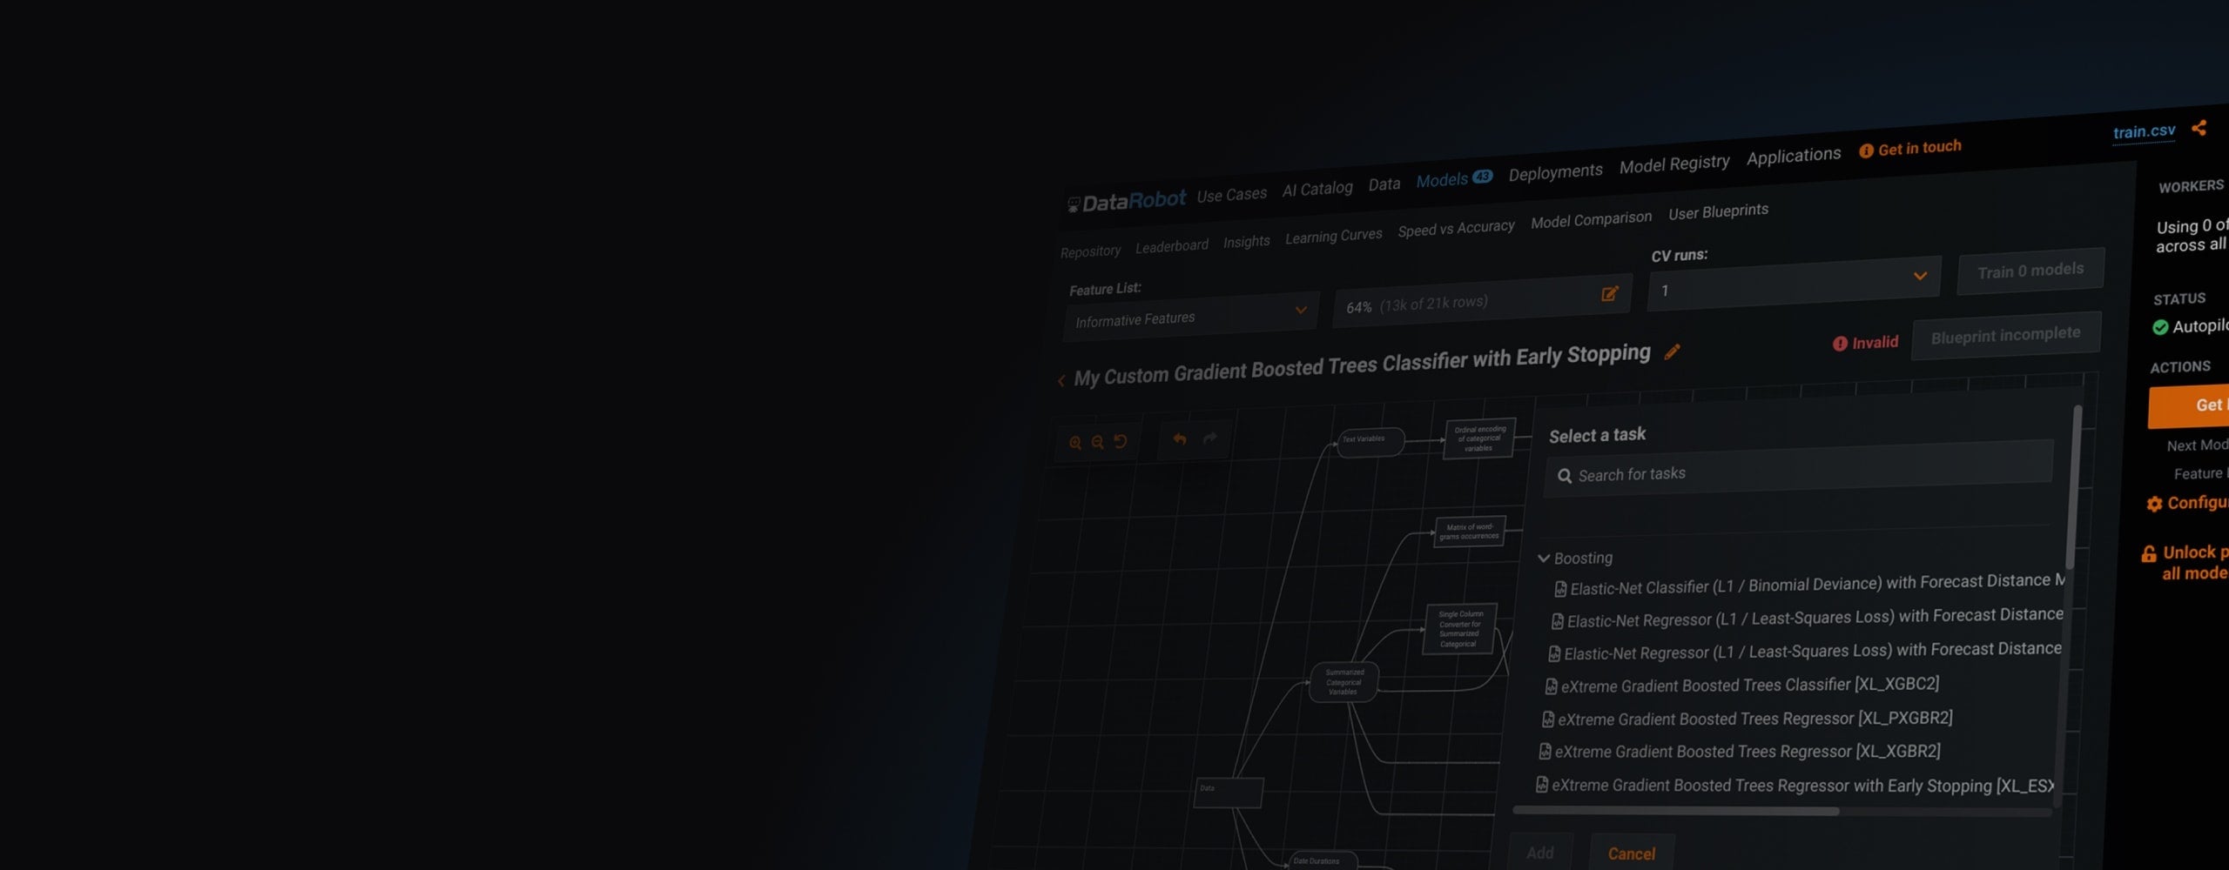Click the share icon next to train.csv
This screenshot has width=2229, height=870.
pyautogui.click(x=2199, y=128)
